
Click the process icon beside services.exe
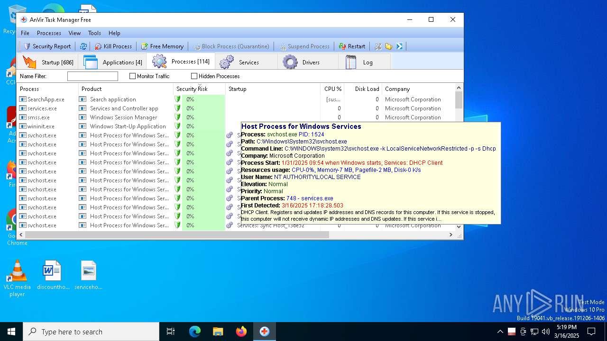23,108
